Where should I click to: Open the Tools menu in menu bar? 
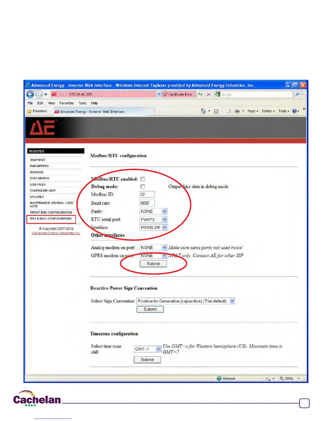82,103
